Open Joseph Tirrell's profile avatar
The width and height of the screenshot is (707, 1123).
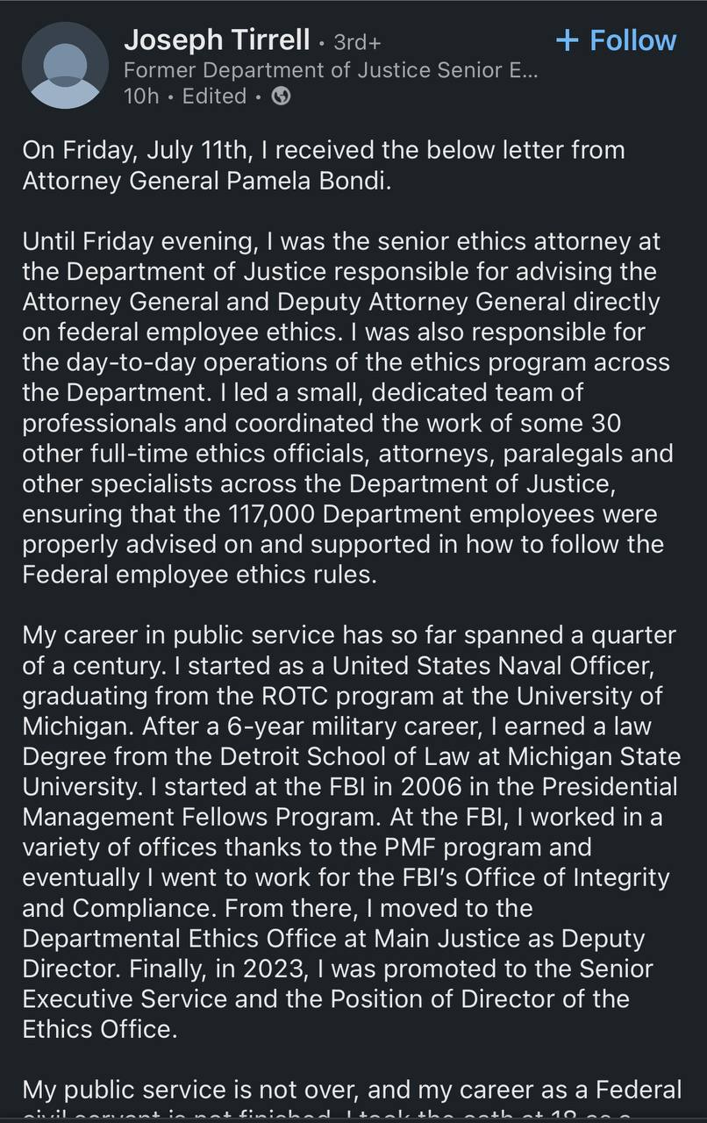65,66
